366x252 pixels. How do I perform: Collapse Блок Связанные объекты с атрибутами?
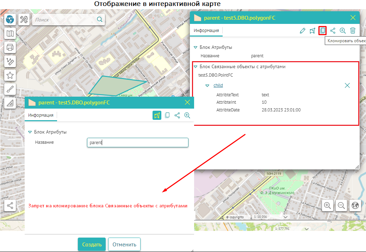(x=196, y=66)
